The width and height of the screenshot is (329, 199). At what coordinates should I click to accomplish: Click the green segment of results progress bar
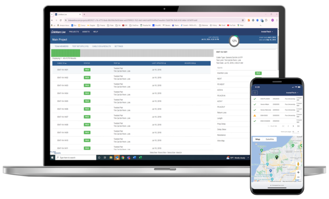[66, 53]
